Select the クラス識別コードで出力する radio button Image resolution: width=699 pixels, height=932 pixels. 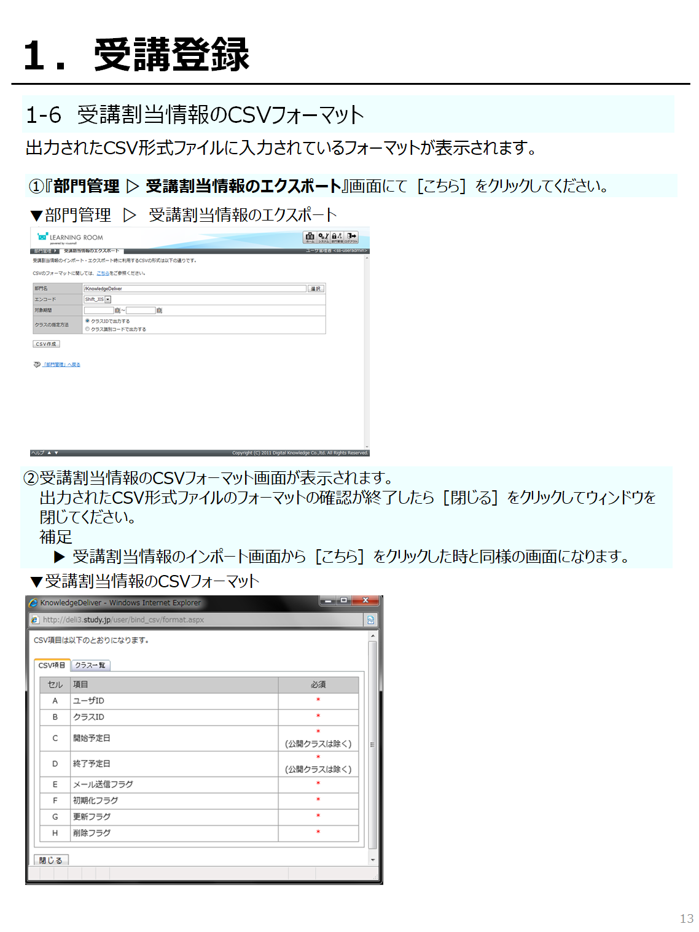(x=87, y=329)
